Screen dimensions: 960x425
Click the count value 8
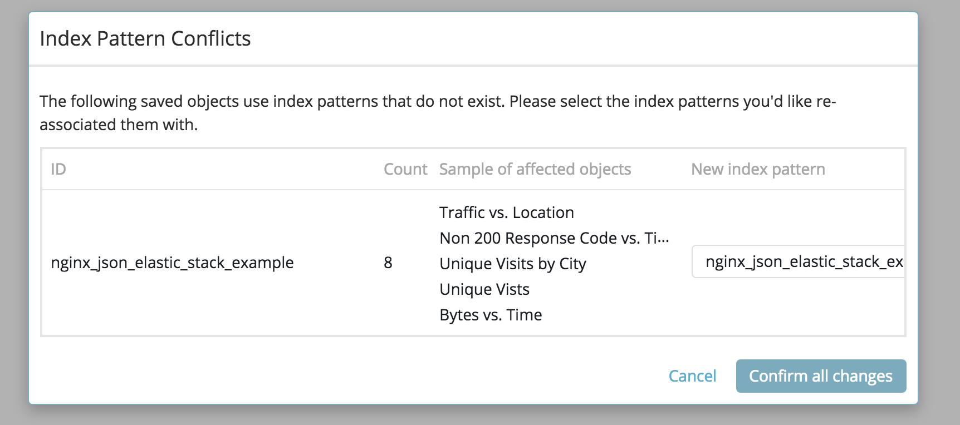pyautogui.click(x=388, y=263)
